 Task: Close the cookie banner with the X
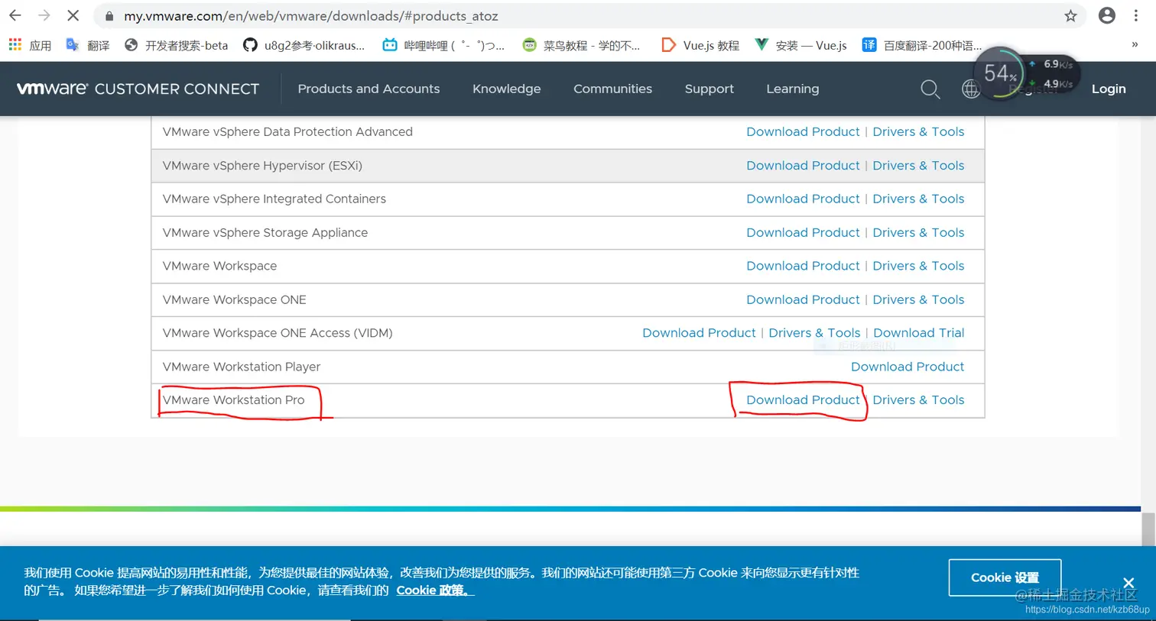coord(1128,583)
